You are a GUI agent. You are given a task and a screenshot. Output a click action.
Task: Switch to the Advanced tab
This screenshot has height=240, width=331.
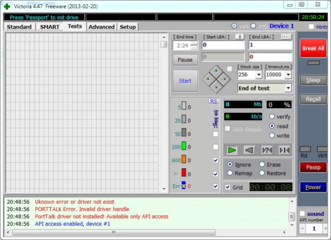pyautogui.click(x=101, y=27)
